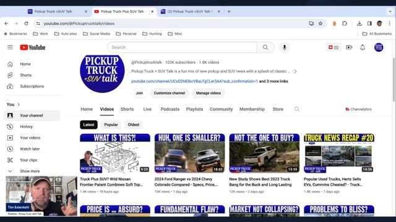Reload the page

26,23
